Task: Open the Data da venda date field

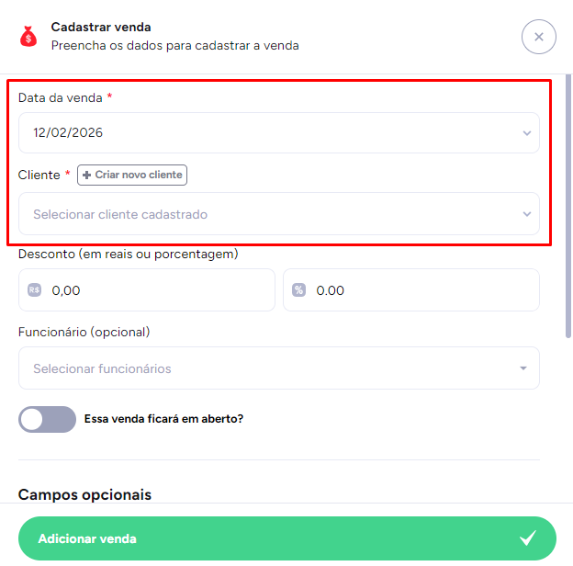Action: pos(266,132)
